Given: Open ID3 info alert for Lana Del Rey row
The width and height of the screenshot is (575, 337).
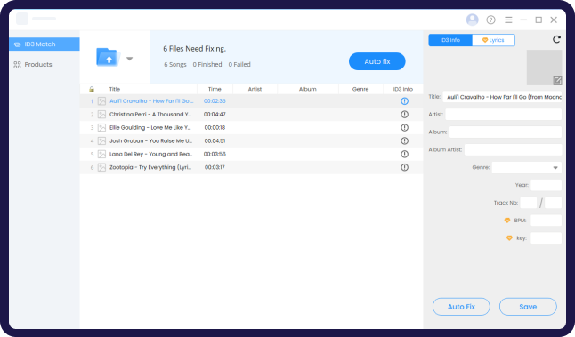Looking at the screenshot, I should (404, 154).
